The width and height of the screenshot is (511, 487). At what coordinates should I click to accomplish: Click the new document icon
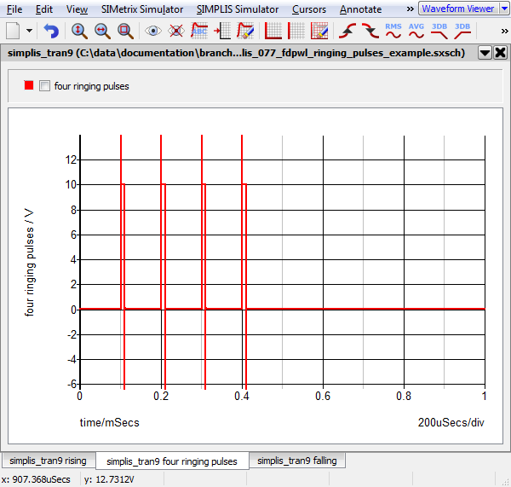click(x=13, y=31)
